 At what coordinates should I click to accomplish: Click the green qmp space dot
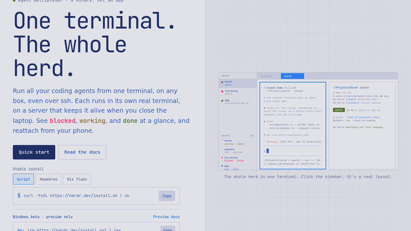pyautogui.click(x=222, y=101)
